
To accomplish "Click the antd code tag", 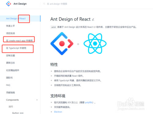I will click(x=54, y=27).
